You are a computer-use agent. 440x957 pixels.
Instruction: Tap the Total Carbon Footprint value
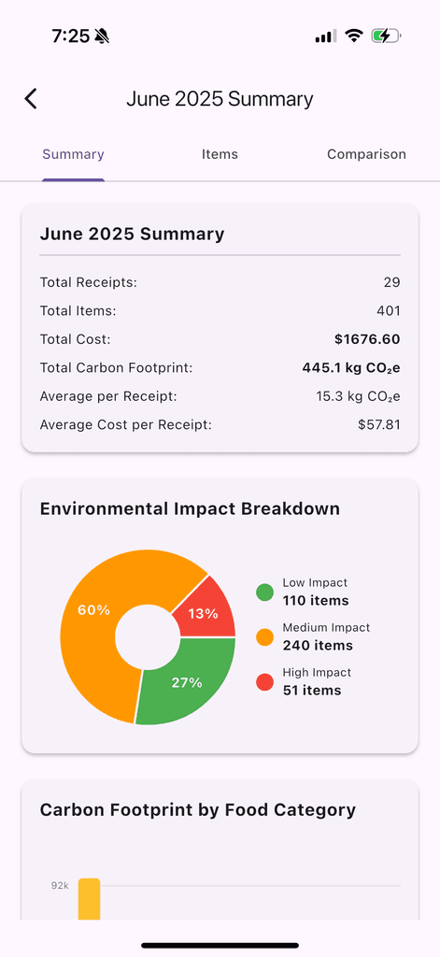[351, 368]
